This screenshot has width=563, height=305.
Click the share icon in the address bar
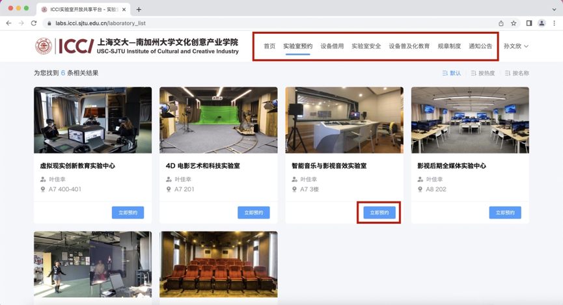click(x=501, y=23)
